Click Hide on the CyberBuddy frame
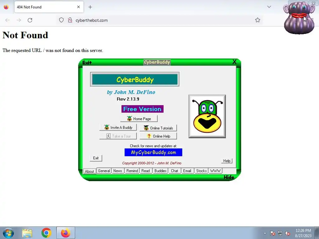The width and height of the screenshot is (319, 239). pos(229,177)
